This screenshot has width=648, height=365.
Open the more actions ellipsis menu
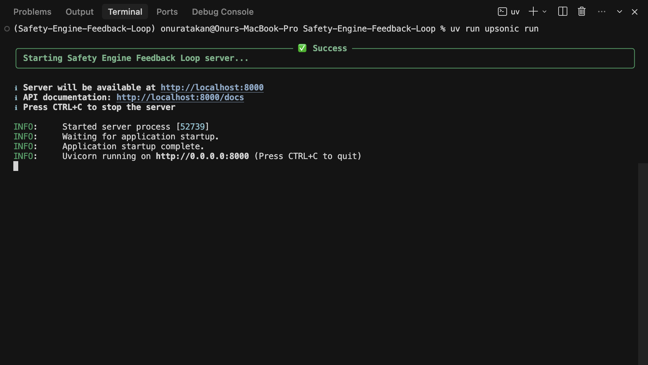(602, 12)
